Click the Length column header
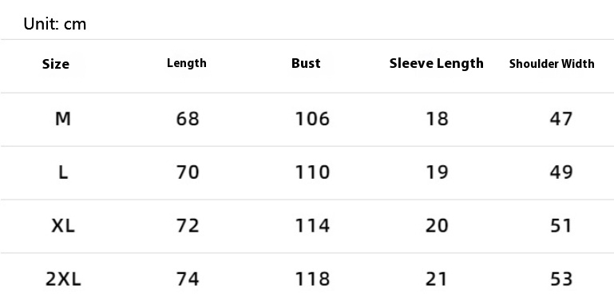Image resolution: width=614 pixels, height=305 pixels. 186,63
